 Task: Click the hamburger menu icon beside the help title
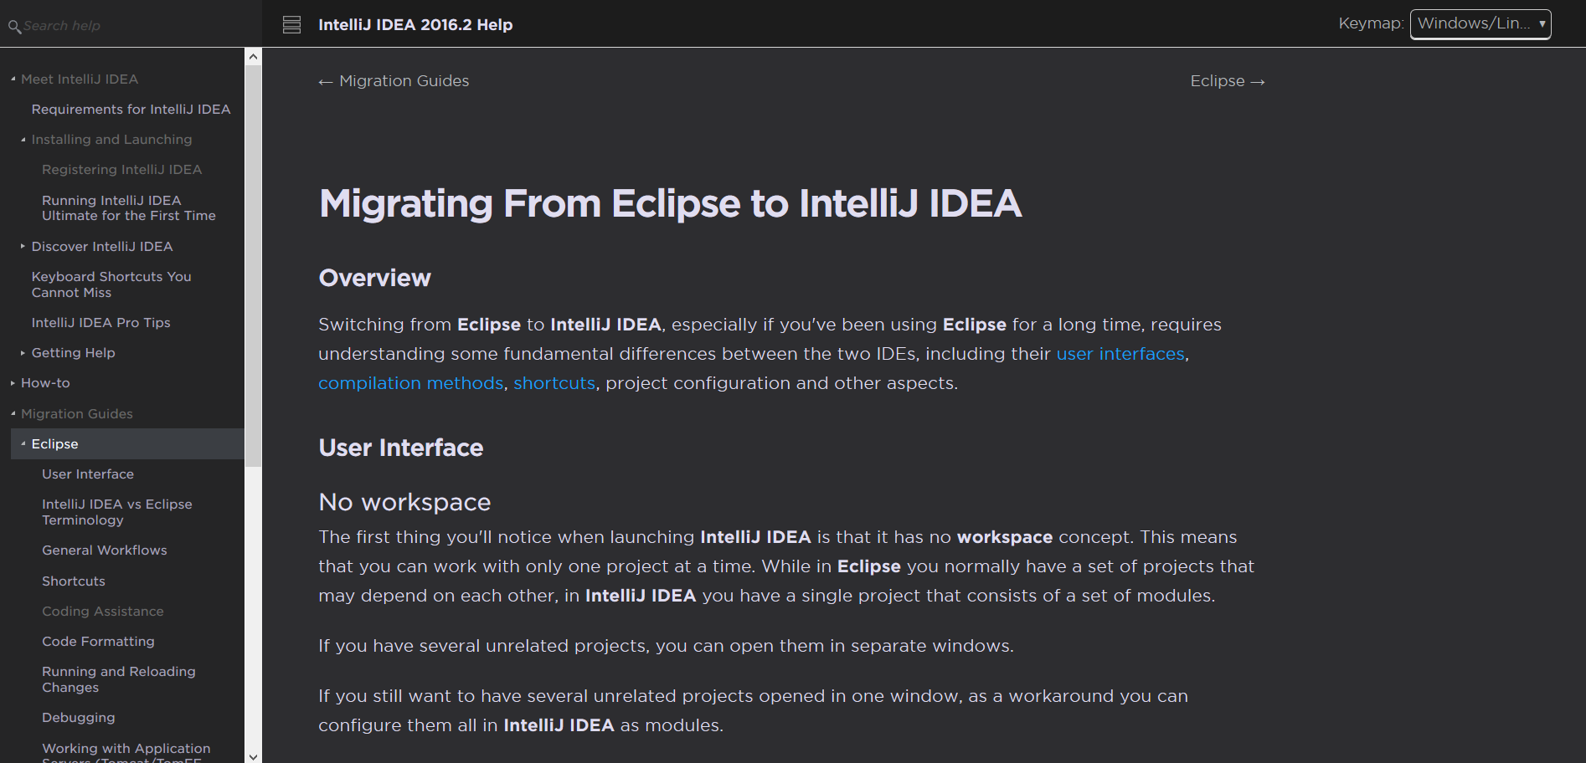tap(291, 24)
